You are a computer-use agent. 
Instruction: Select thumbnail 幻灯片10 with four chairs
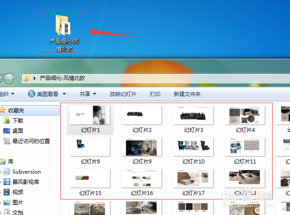point(193,147)
